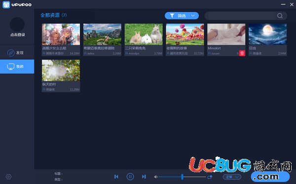
Task: Close the UPUPOO window
Action: click(x=292, y=4)
